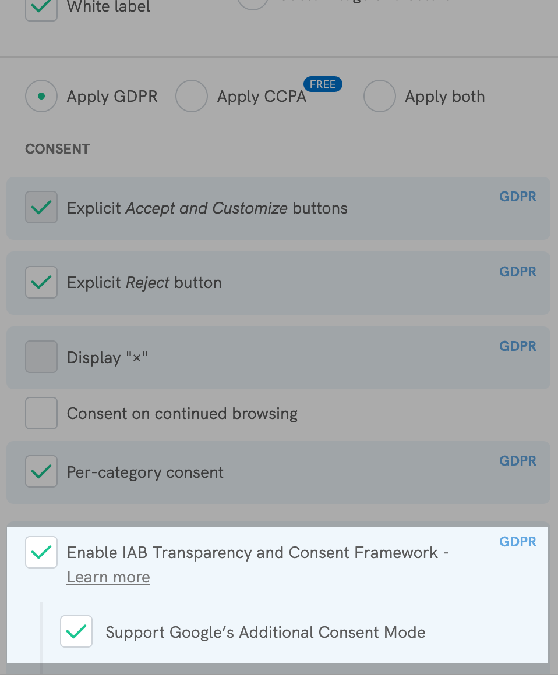Disable IAB Transparency and Consent Framework
This screenshot has height=675, width=558.
pyautogui.click(x=41, y=552)
